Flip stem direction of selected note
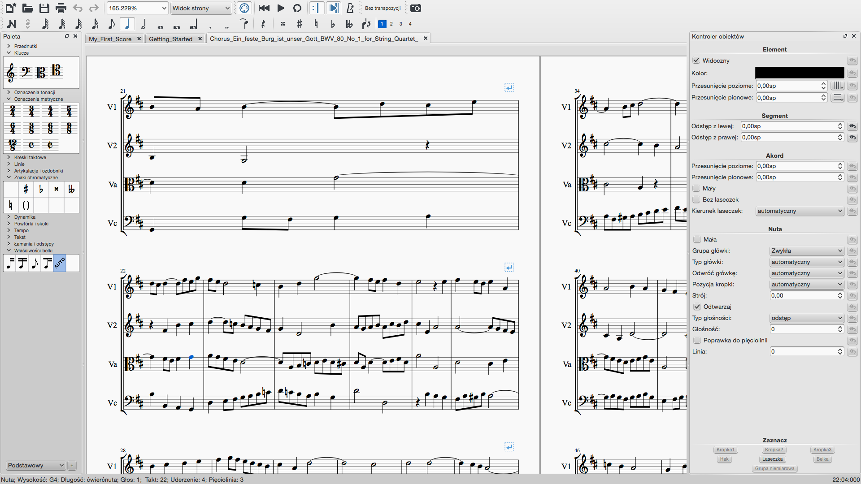The image size is (861, 484). tap(366, 24)
